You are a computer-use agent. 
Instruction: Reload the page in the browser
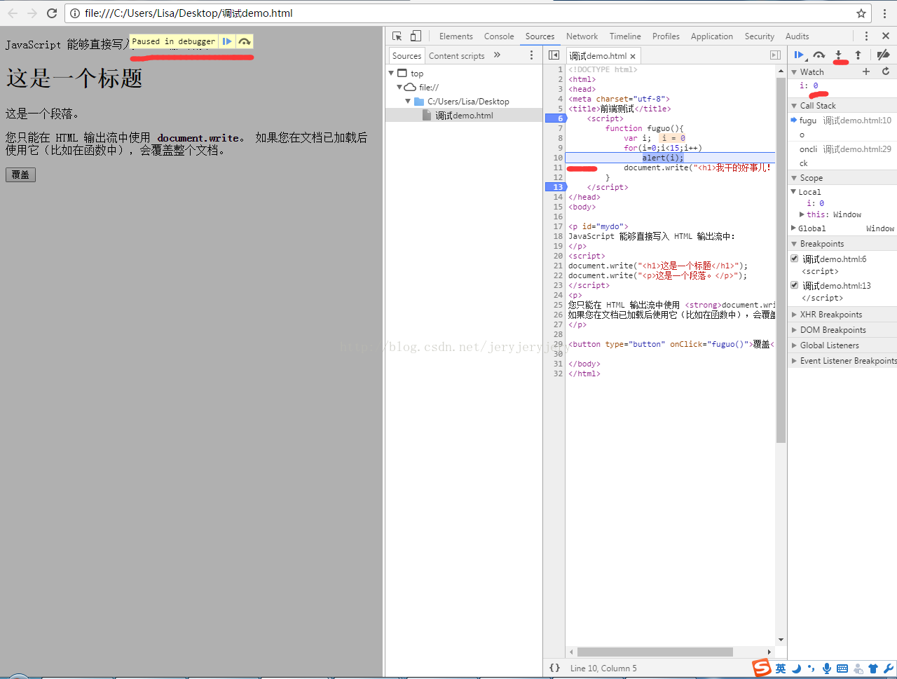(52, 13)
